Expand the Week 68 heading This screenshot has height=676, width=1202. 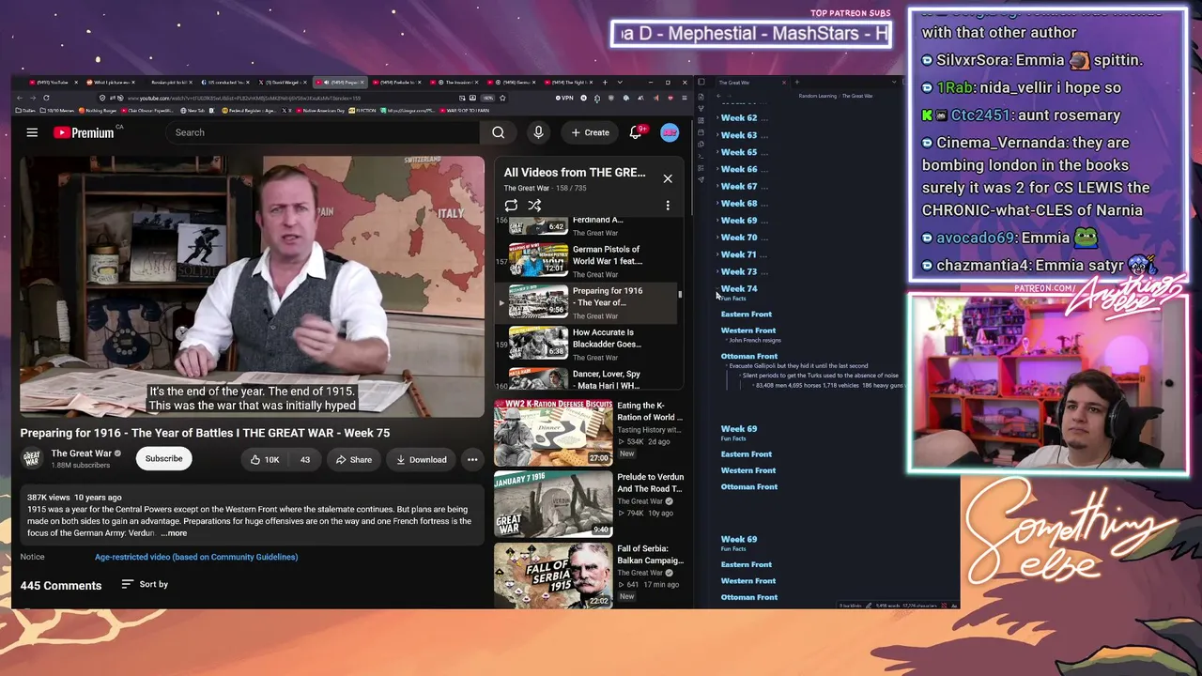coord(717,203)
